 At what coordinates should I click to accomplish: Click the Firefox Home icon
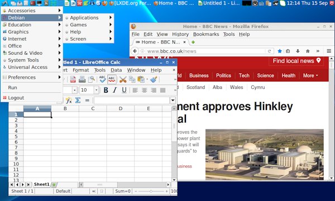point(308,51)
